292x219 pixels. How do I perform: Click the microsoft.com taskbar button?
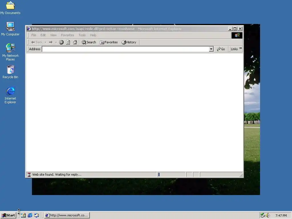coord(67,215)
